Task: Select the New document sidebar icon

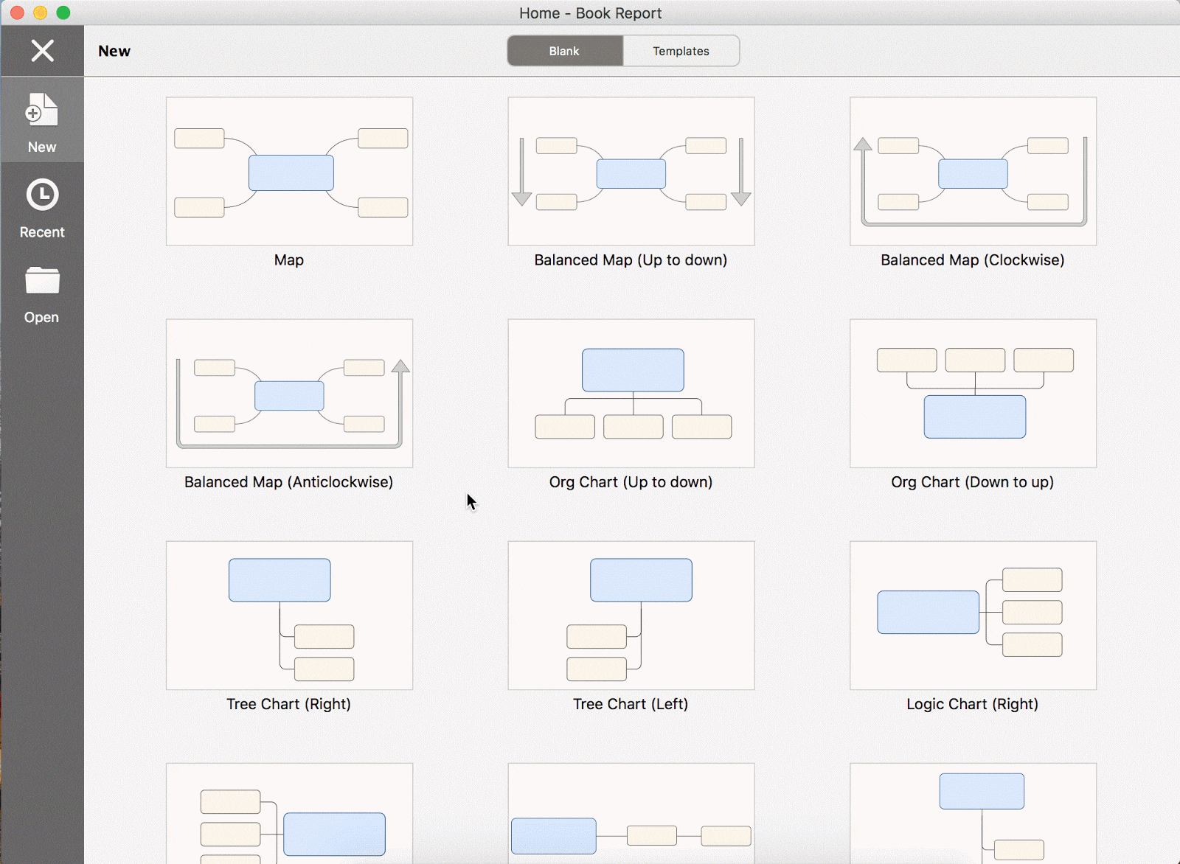Action: tap(42, 110)
